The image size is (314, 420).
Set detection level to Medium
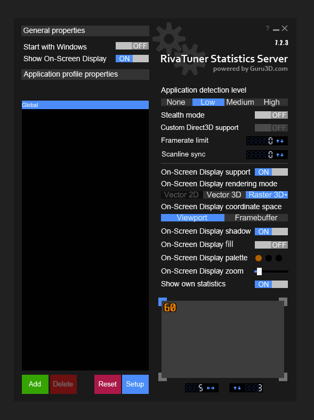click(240, 102)
